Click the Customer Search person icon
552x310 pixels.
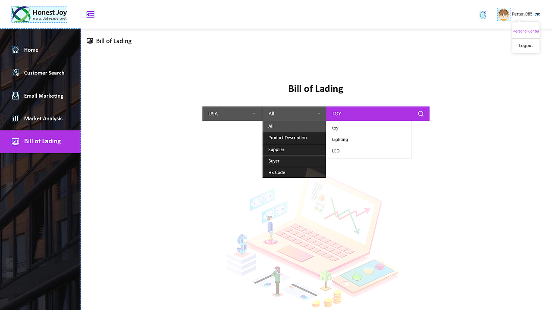pyautogui.click(x=16, y=73)
